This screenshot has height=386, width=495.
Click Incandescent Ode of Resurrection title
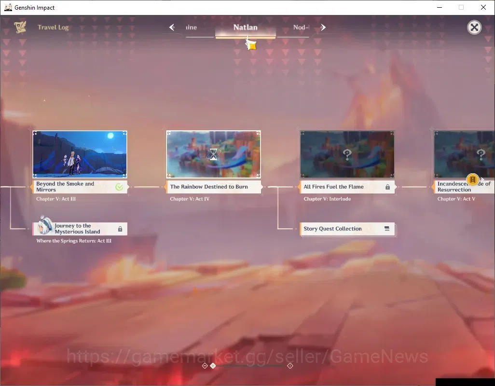coord(464,187)
